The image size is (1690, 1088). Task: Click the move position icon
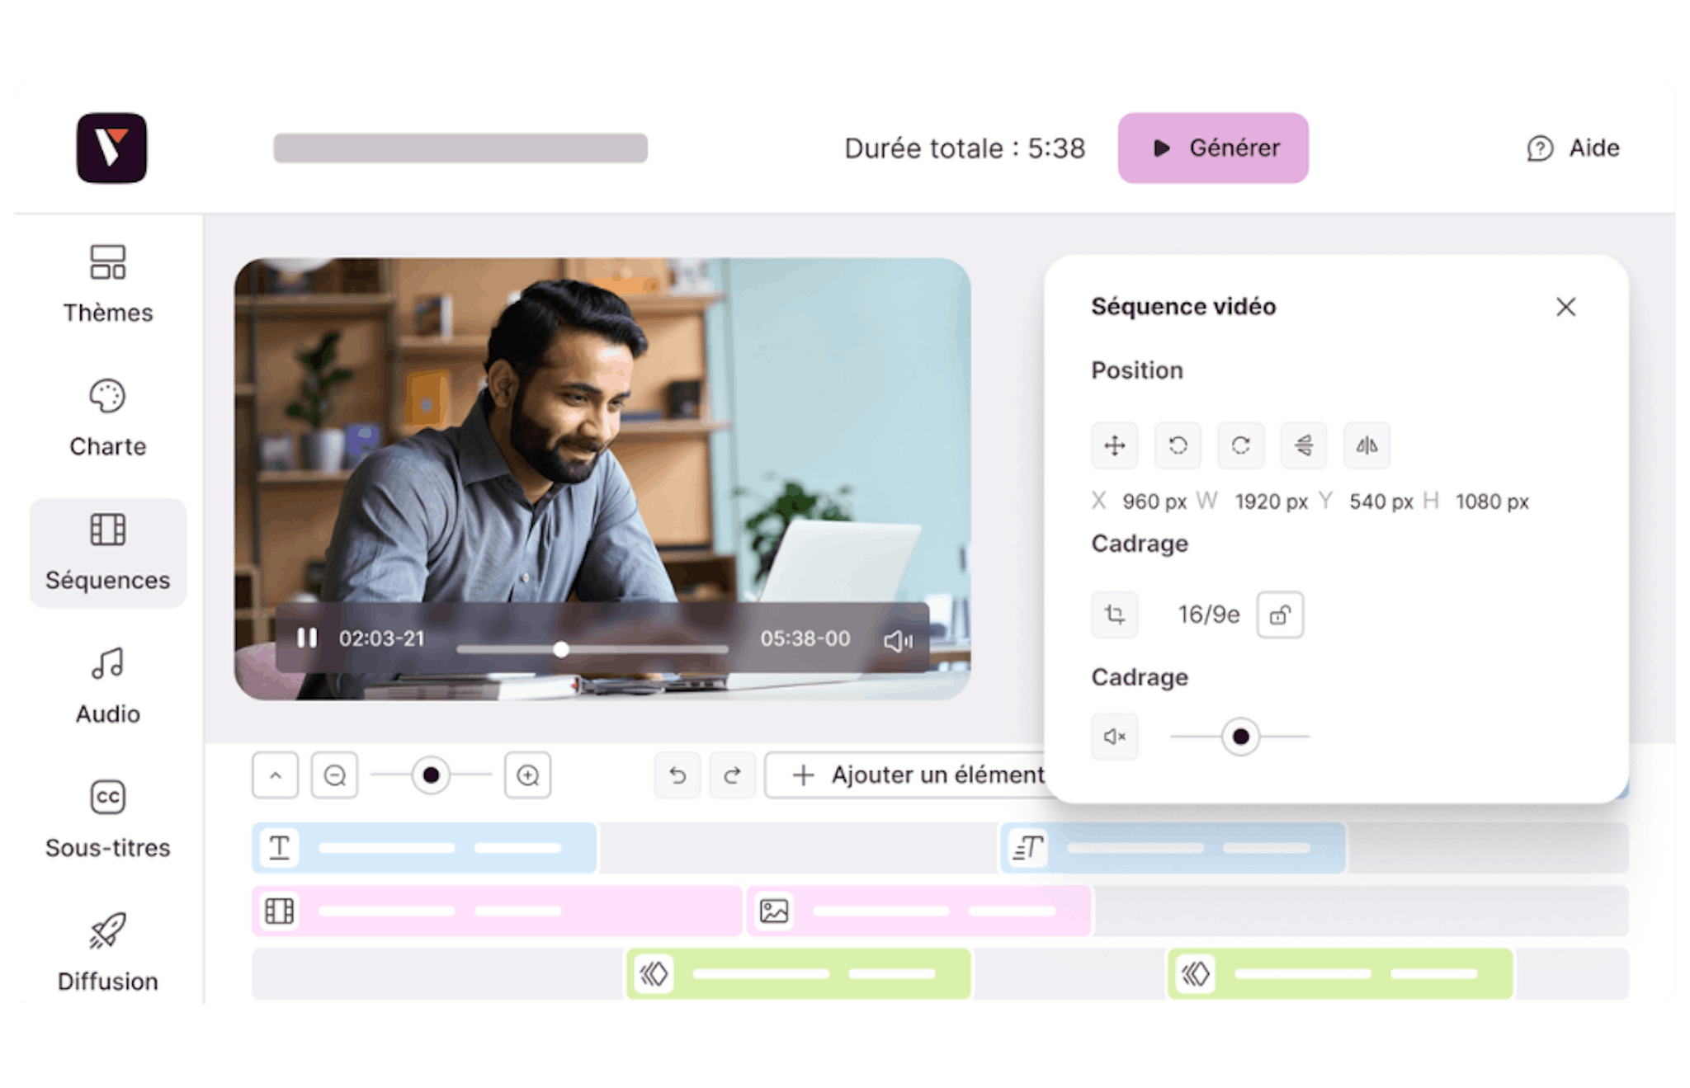pos(1115,446)
